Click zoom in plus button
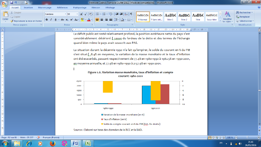Image resolution: width=261 pixels, height=147 pixels. pos(259,138)
